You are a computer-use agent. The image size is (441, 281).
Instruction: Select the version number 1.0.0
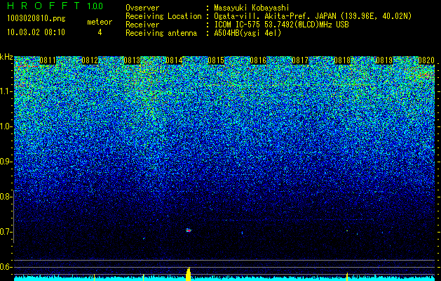[x=95, y=6]
